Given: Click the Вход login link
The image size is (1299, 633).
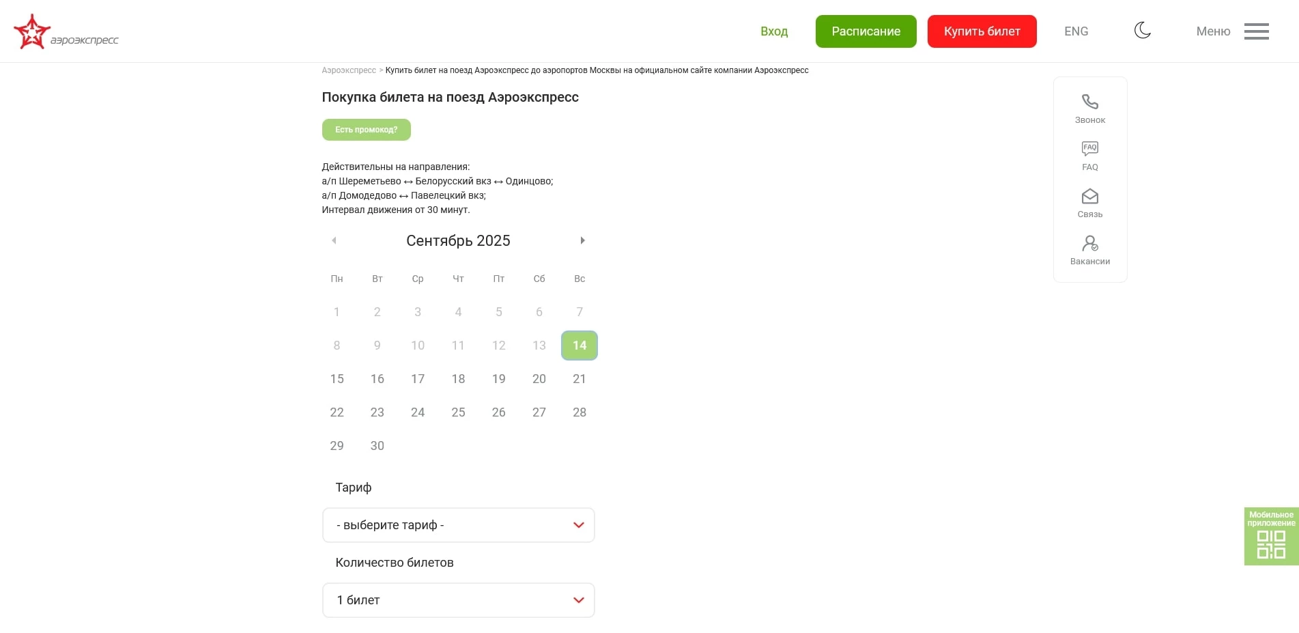Looking at the screenshot, I should [x=774, y=31].
